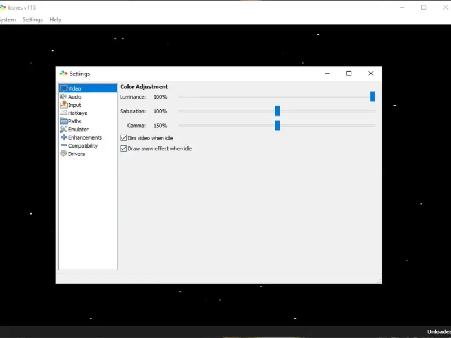Click the Gamma slider handle
Image resolution: width=451 pixels, height=338 pixels.
point(277,125)
